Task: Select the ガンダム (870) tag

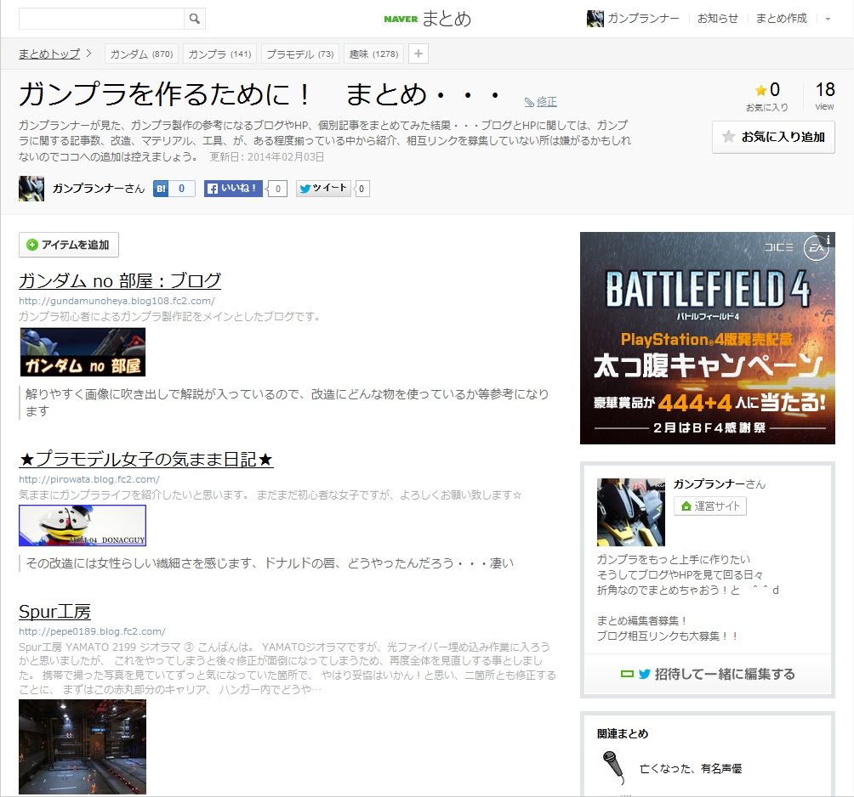Action: click(x=141, y=54)
